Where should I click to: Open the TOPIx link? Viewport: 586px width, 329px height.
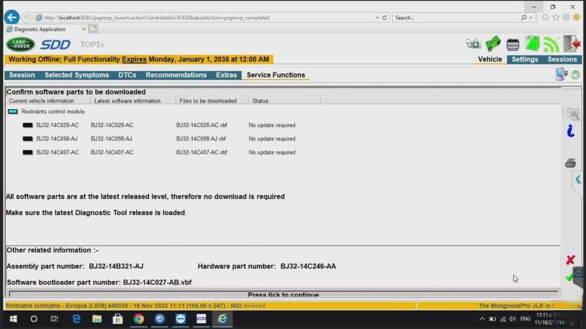pyautogui.click(x=92, y=45)
